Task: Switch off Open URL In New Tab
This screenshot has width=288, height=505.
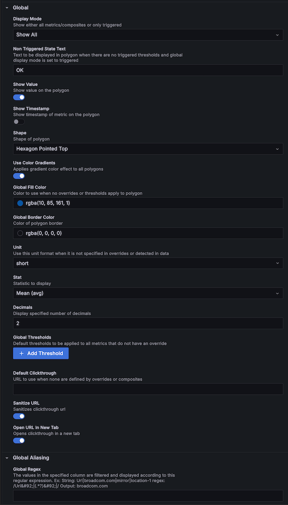Action: [19, 440]
